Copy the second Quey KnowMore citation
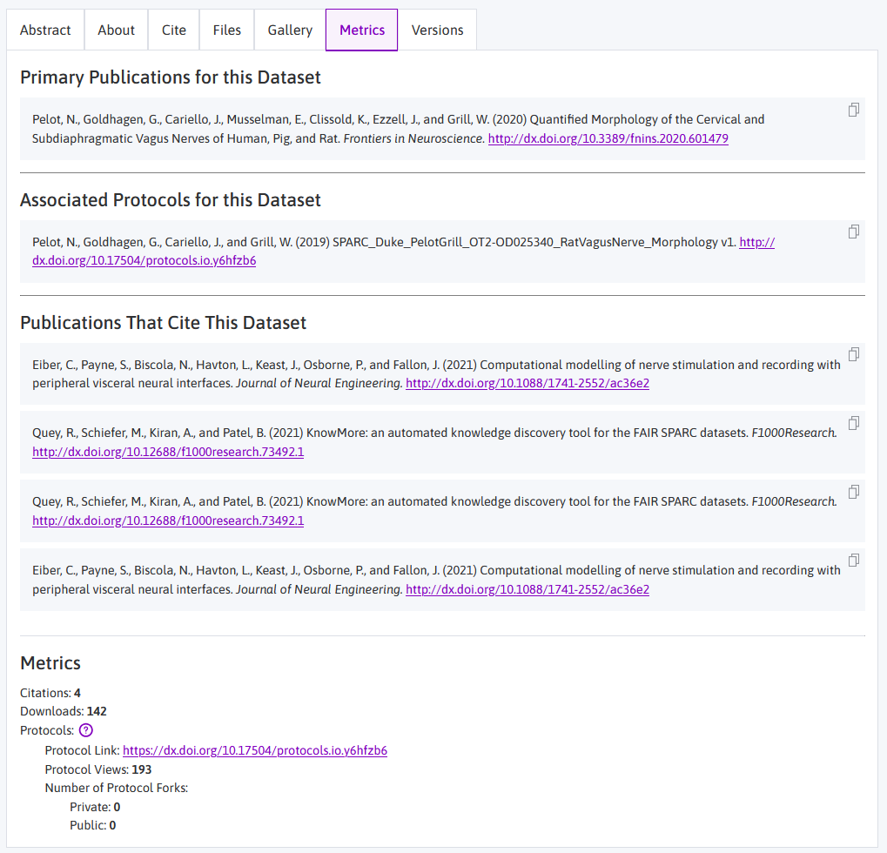The width and height of the screenshot is (887, 853). 854,492
